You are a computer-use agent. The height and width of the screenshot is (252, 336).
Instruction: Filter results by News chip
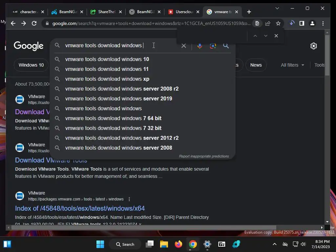[x=256, y=65]
